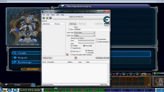Screen dimensions: 164x92
Task: Open Memory View
Action: (47, 58)
